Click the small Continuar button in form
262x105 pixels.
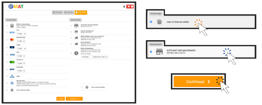(74, 99)
